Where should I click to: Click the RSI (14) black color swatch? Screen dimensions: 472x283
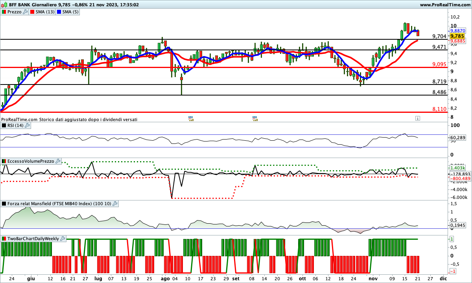coord(4,125)
